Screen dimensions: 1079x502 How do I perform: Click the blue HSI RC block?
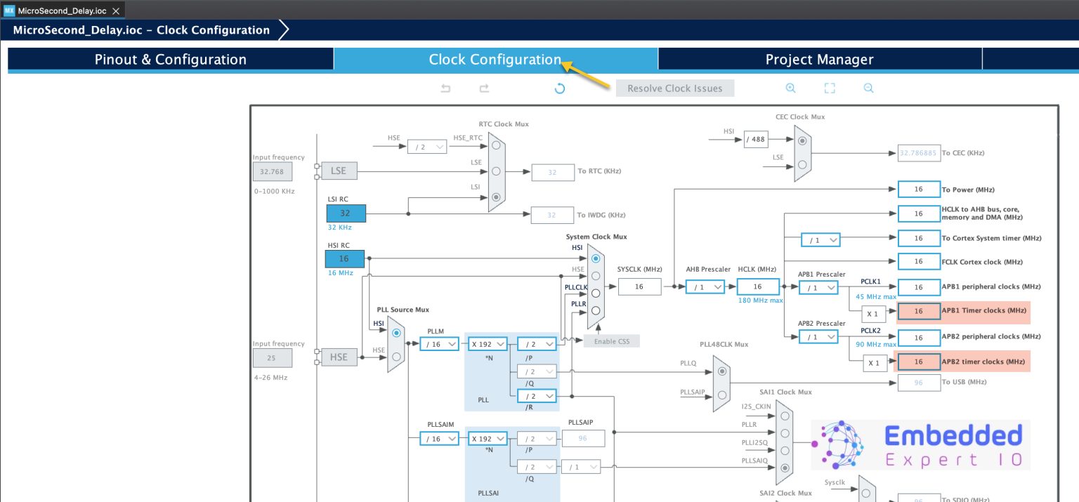click(345, 258)
